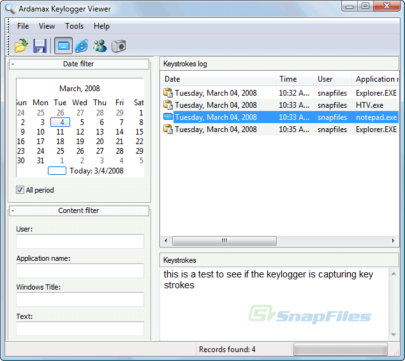Select March 15 in the calendar
Screen dimensions: 405x361
[139, 131]
